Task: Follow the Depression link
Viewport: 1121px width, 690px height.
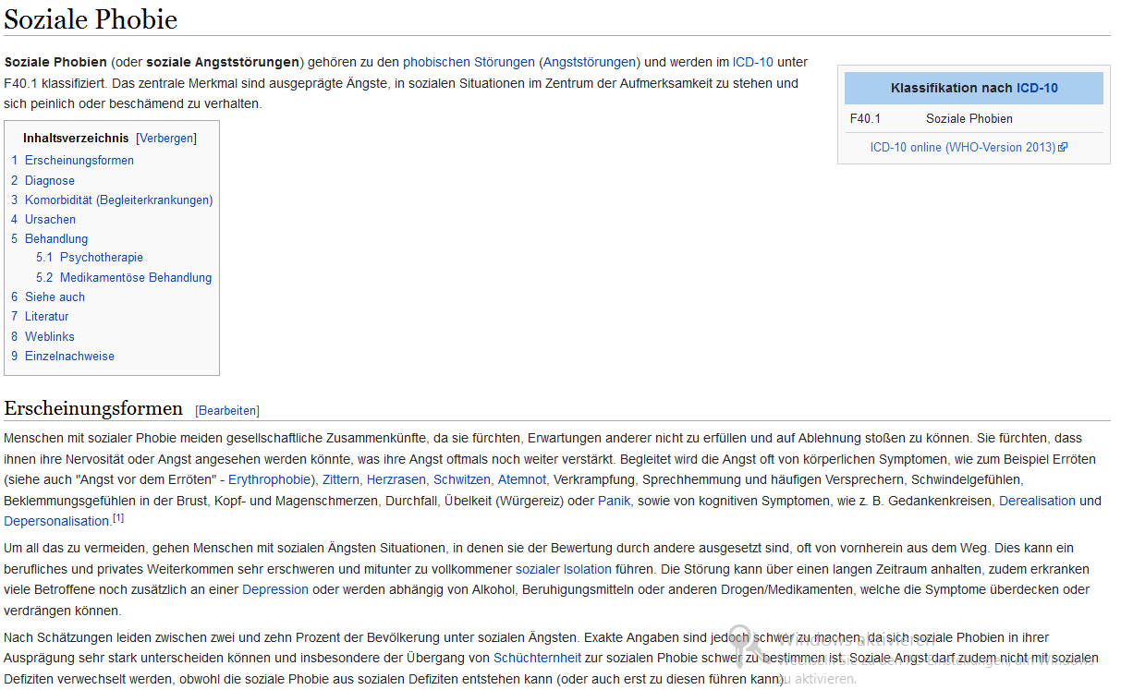Action: point(275,589)
